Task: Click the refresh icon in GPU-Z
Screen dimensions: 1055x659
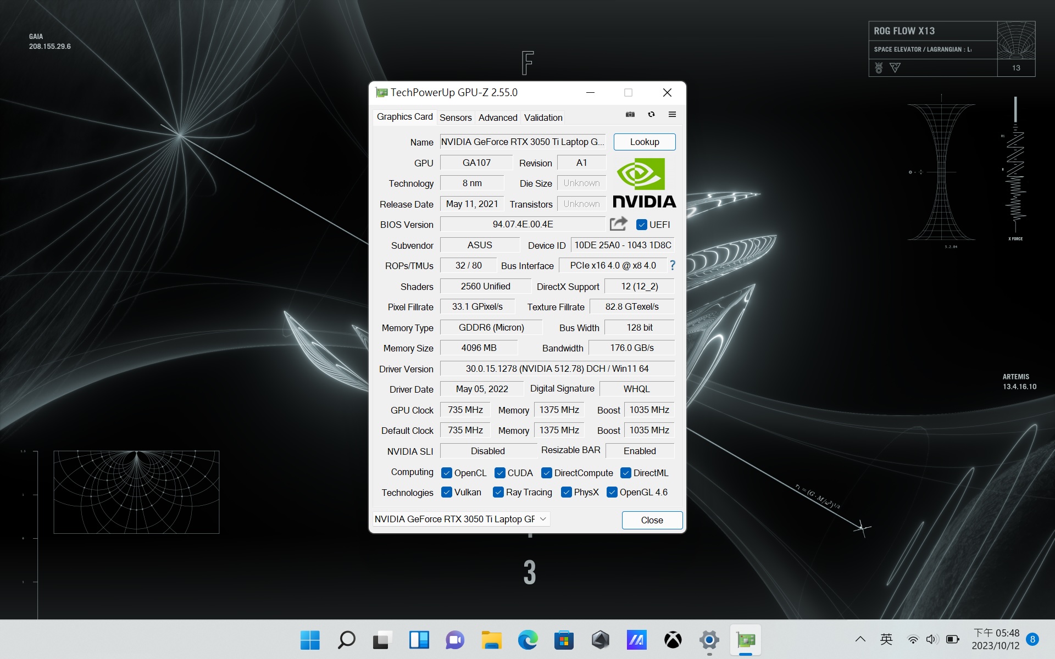Action: [x=651, y=114]
